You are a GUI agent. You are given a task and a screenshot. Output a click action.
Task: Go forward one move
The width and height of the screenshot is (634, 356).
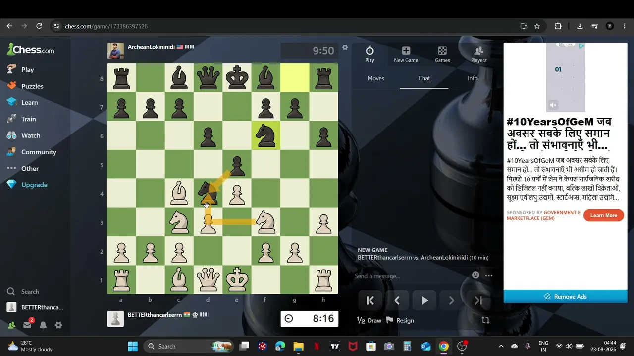(451, 300)
